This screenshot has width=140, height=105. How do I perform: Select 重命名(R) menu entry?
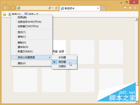(x=32, y=47)
